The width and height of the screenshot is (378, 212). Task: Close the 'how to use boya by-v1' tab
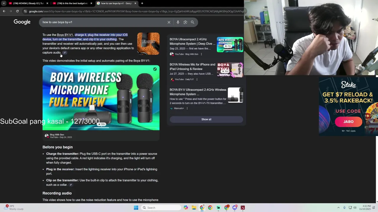(x=135, y=3)
